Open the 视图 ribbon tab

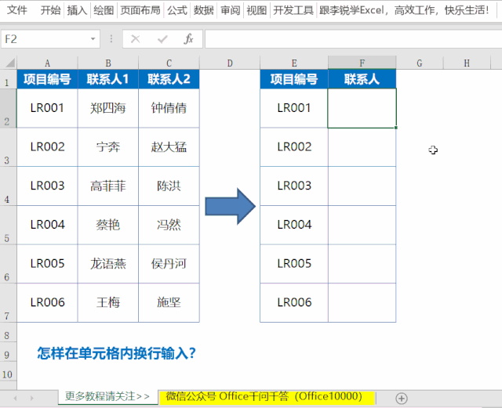tap(256, 10)
